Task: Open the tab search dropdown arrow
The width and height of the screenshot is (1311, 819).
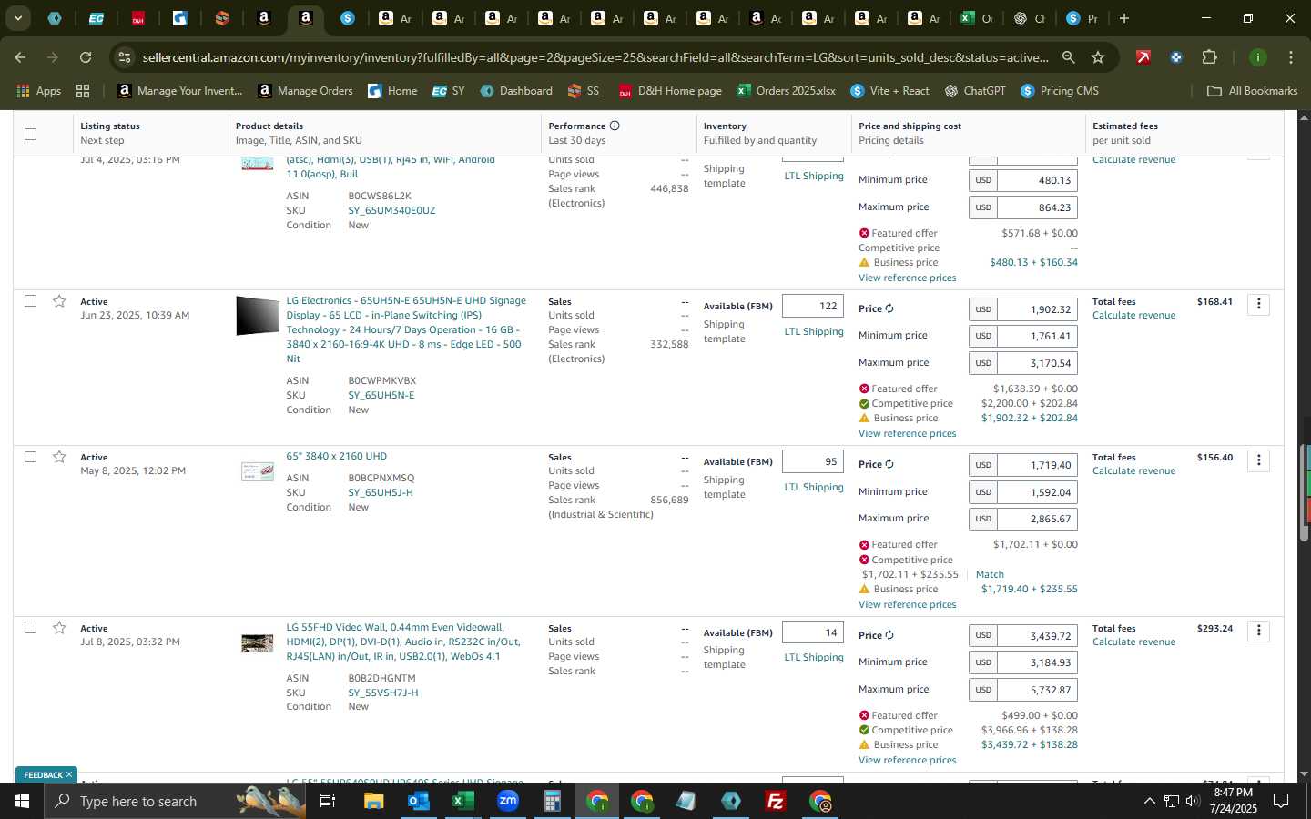Action: pos(17,18)
